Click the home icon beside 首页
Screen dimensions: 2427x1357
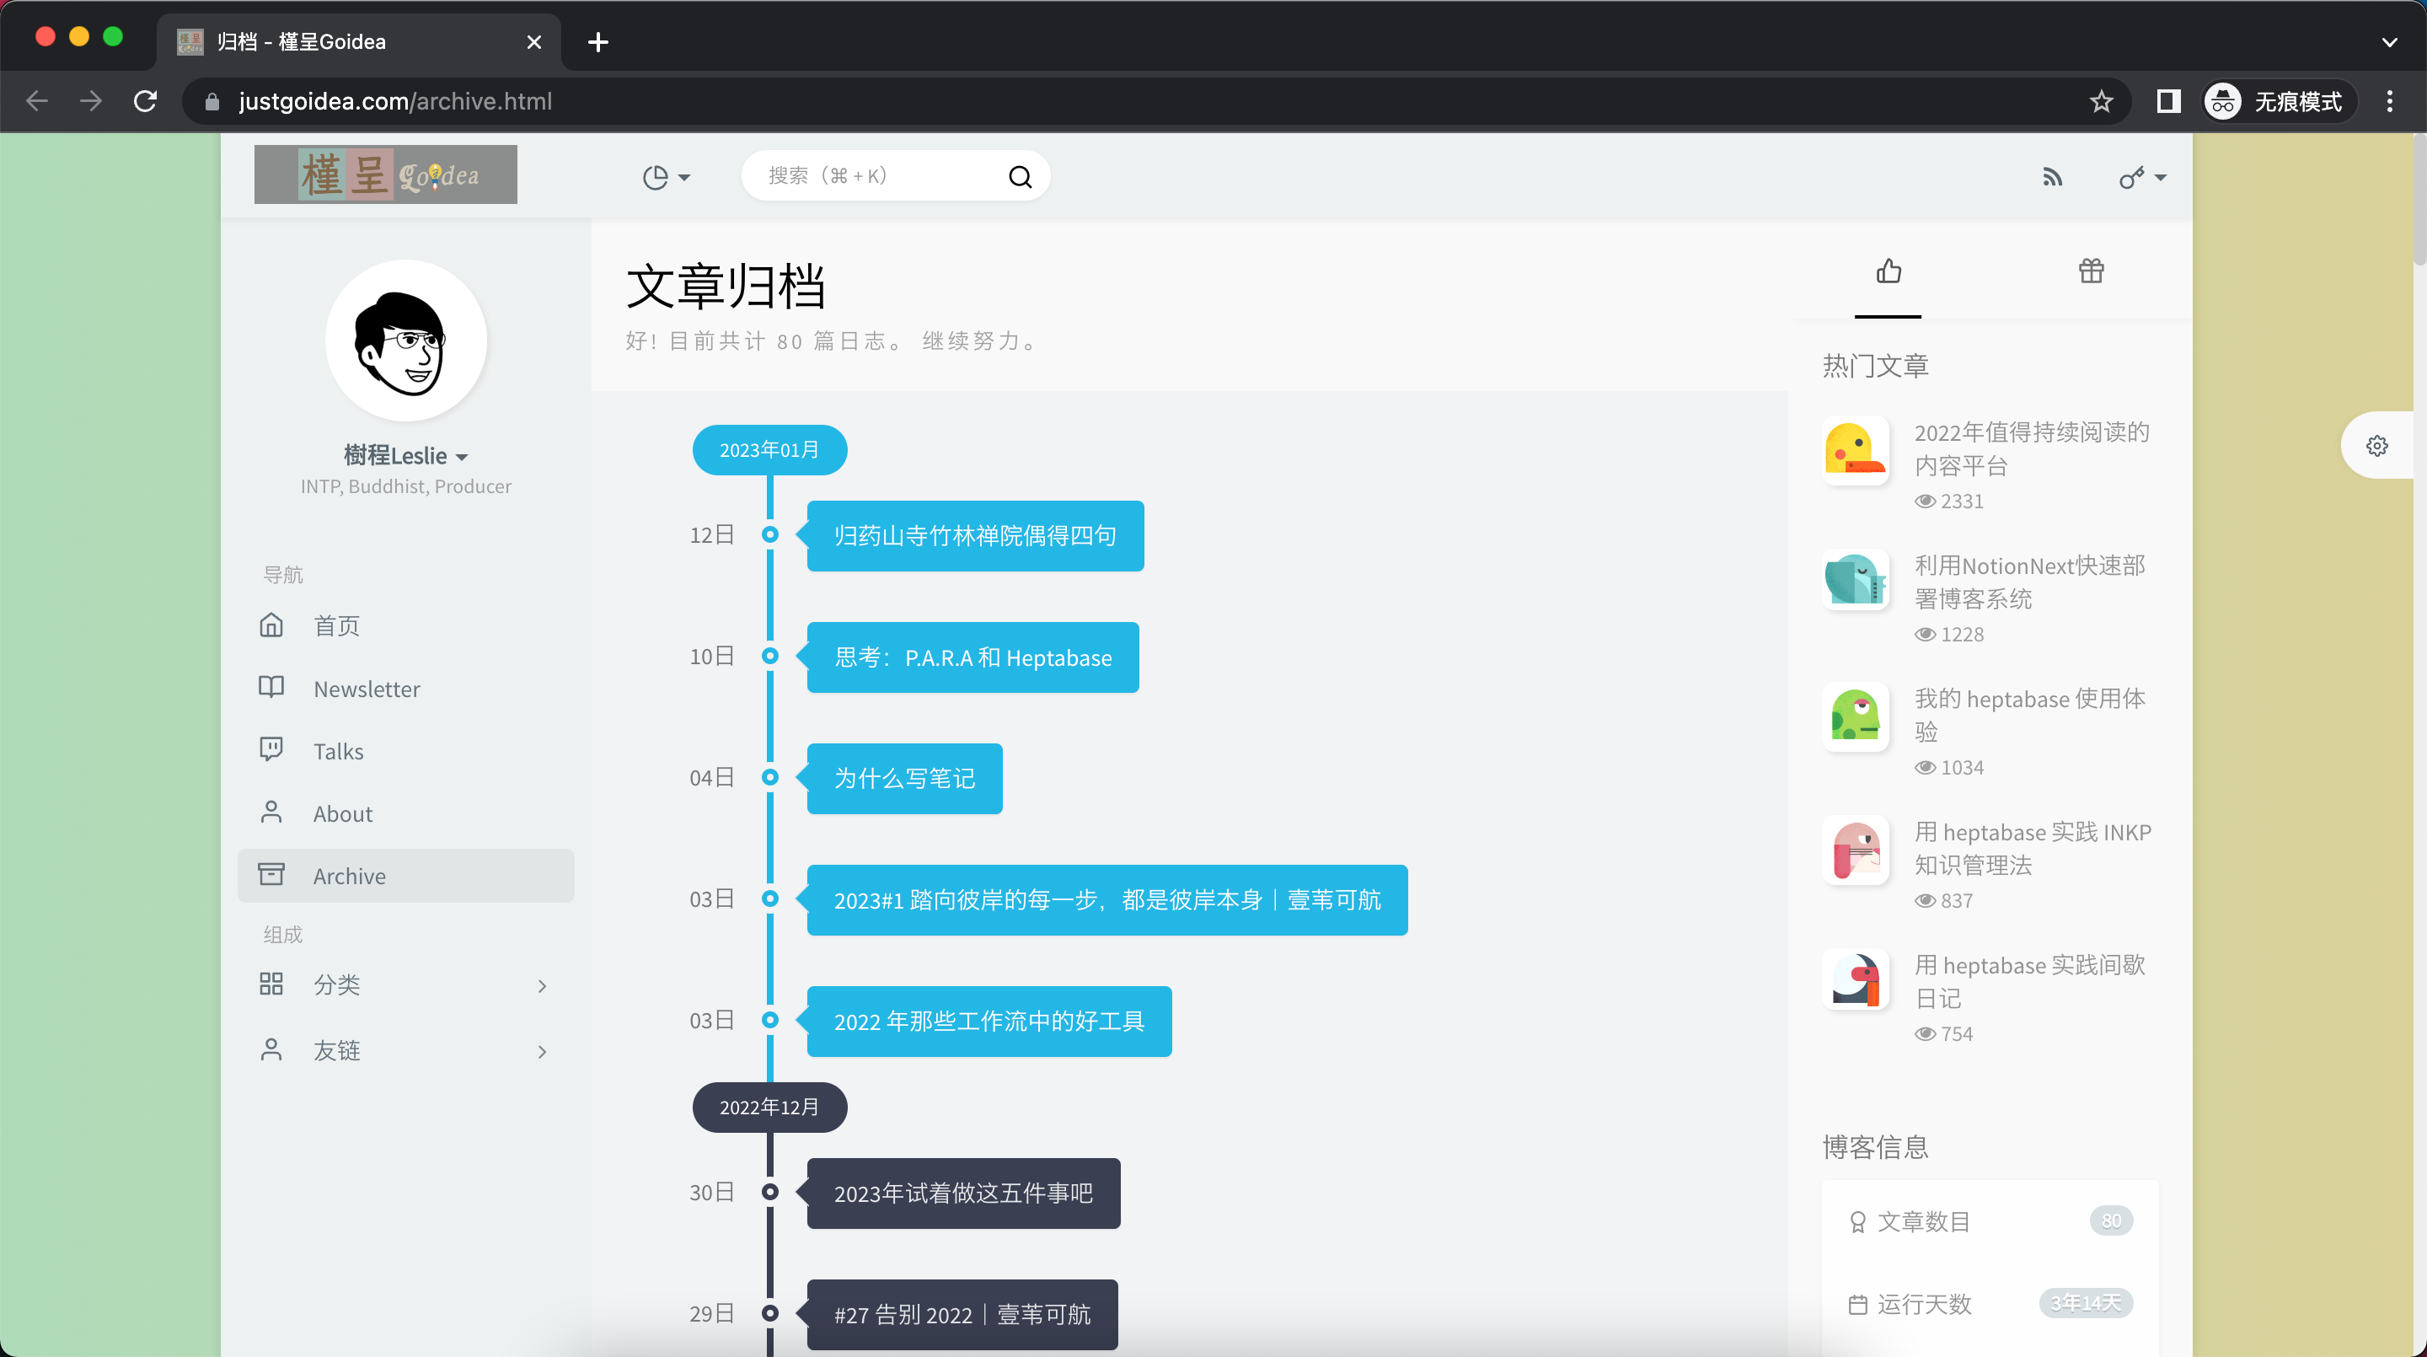tap(271, 625)
